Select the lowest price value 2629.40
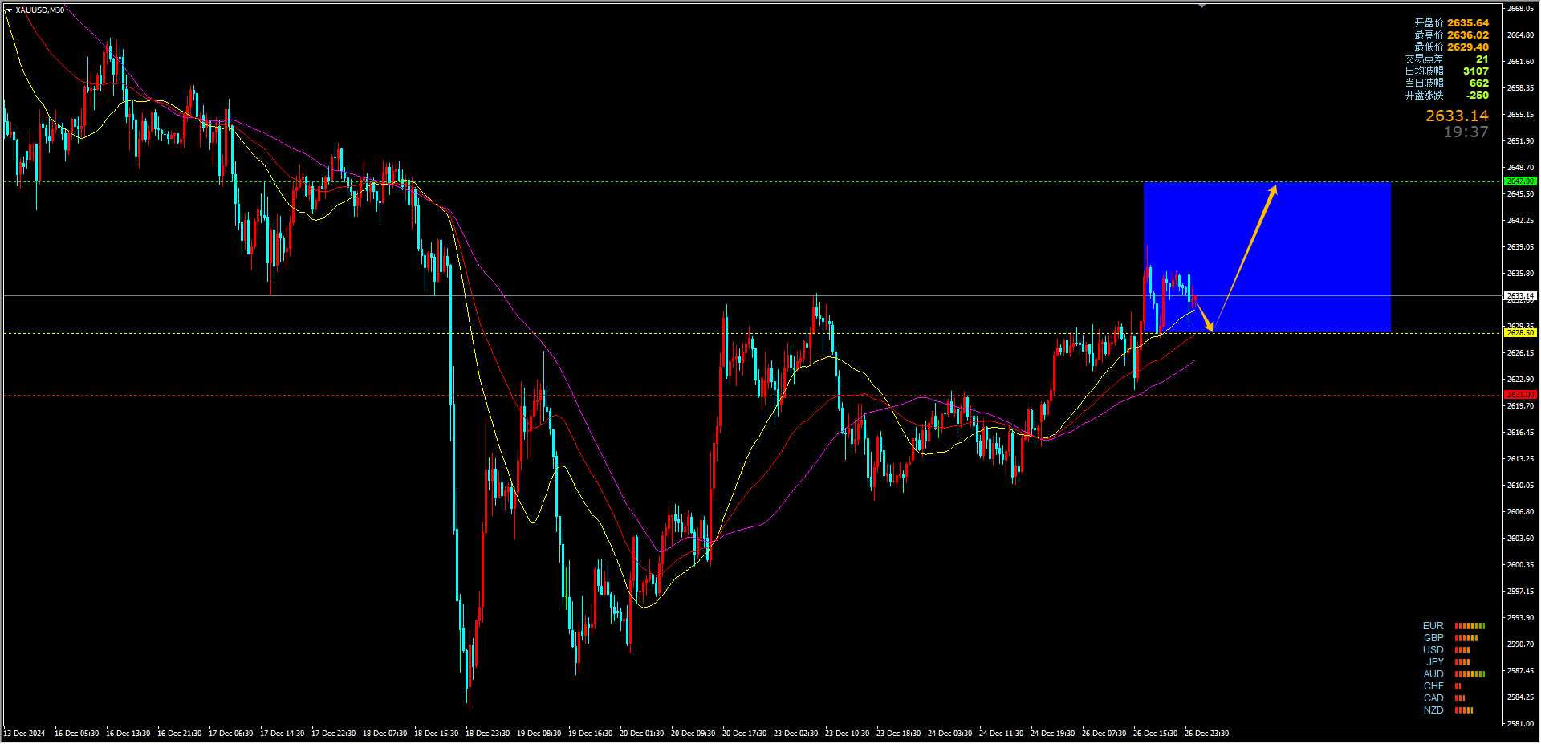 click(1468, 47)
